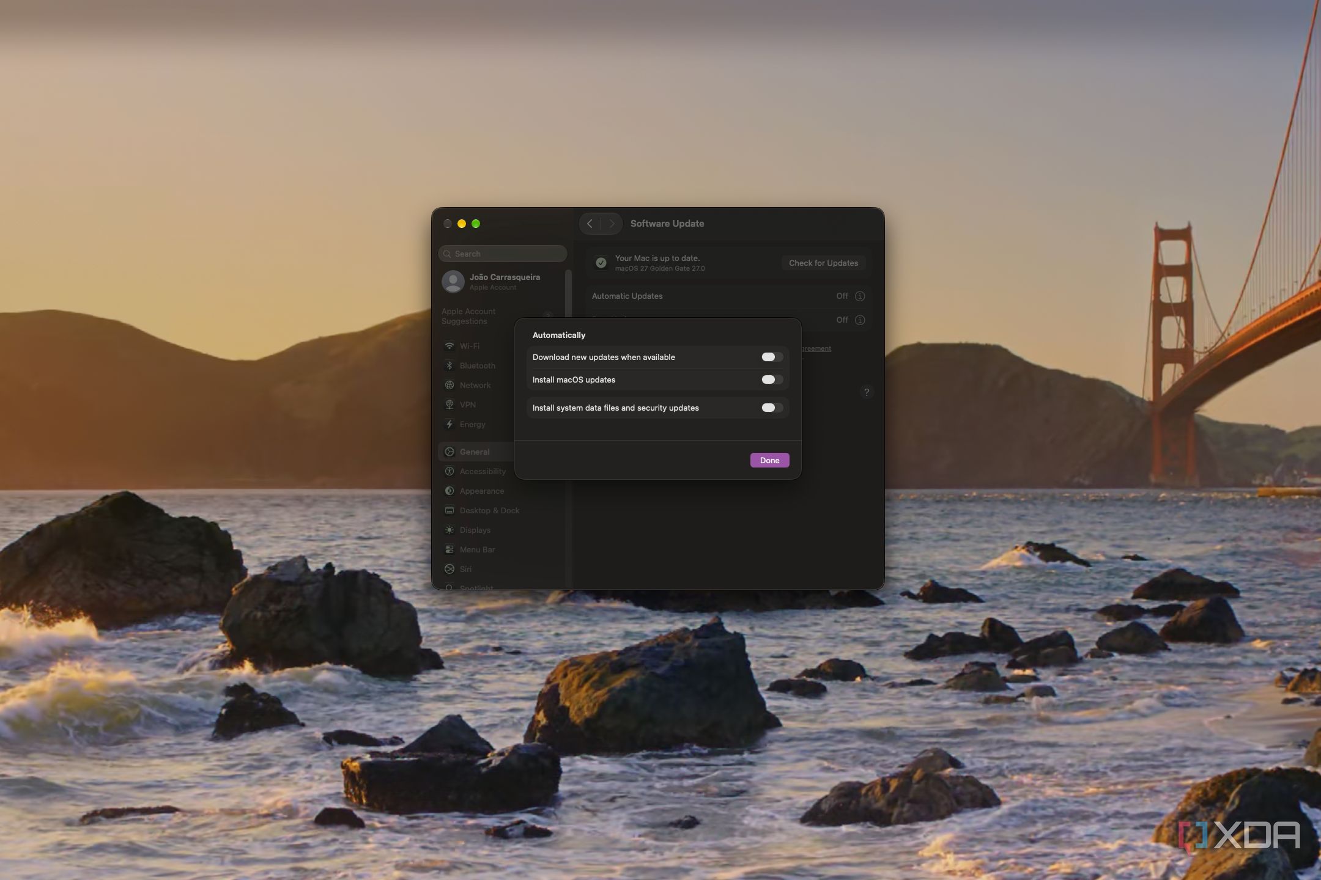
Task: Go back with the left chevron
Action: [x=590, y=224]
